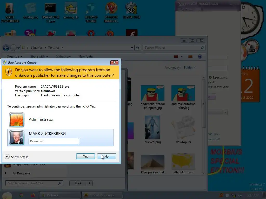Open the MARK ZUCKERBERG desktop icon

tap(10, 13)
